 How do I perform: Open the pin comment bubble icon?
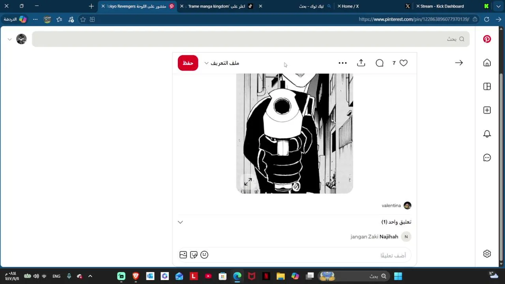380,63
